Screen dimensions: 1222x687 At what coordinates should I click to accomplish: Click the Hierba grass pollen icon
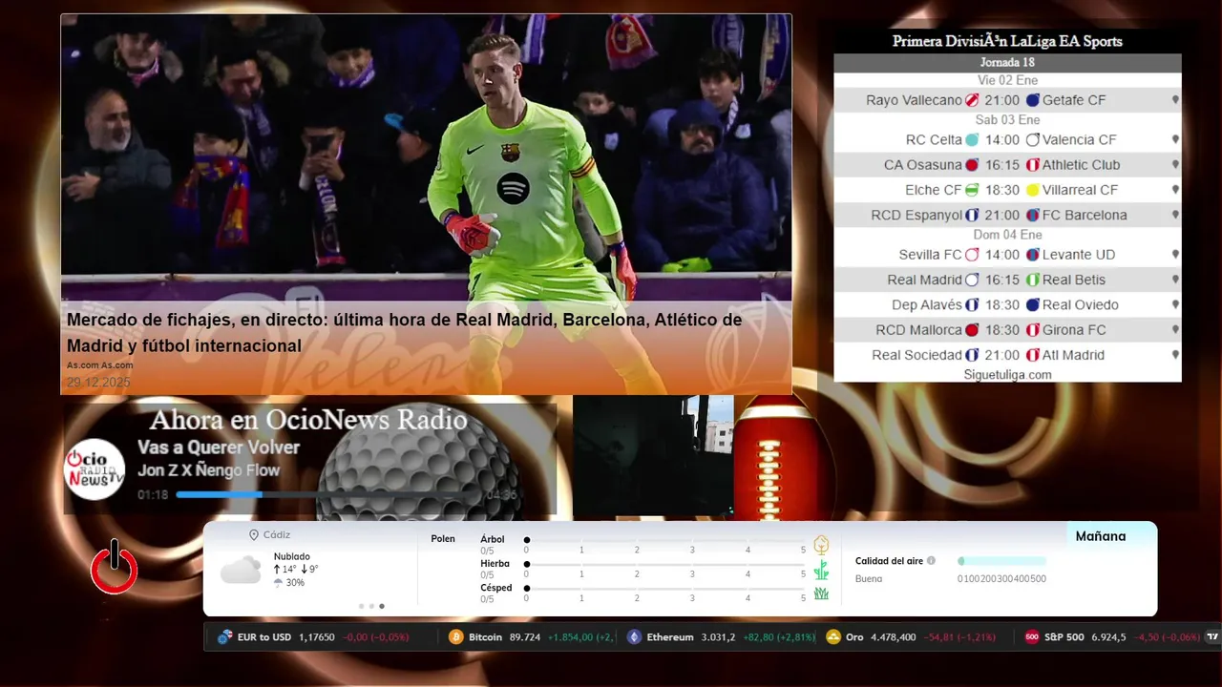(x=821, y=570)
